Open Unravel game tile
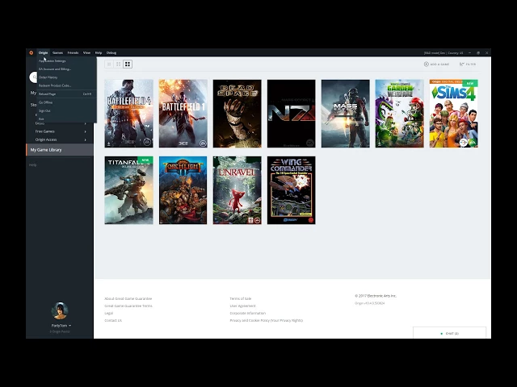The width and height of the screenshot is (517, 387). [237, 190]
